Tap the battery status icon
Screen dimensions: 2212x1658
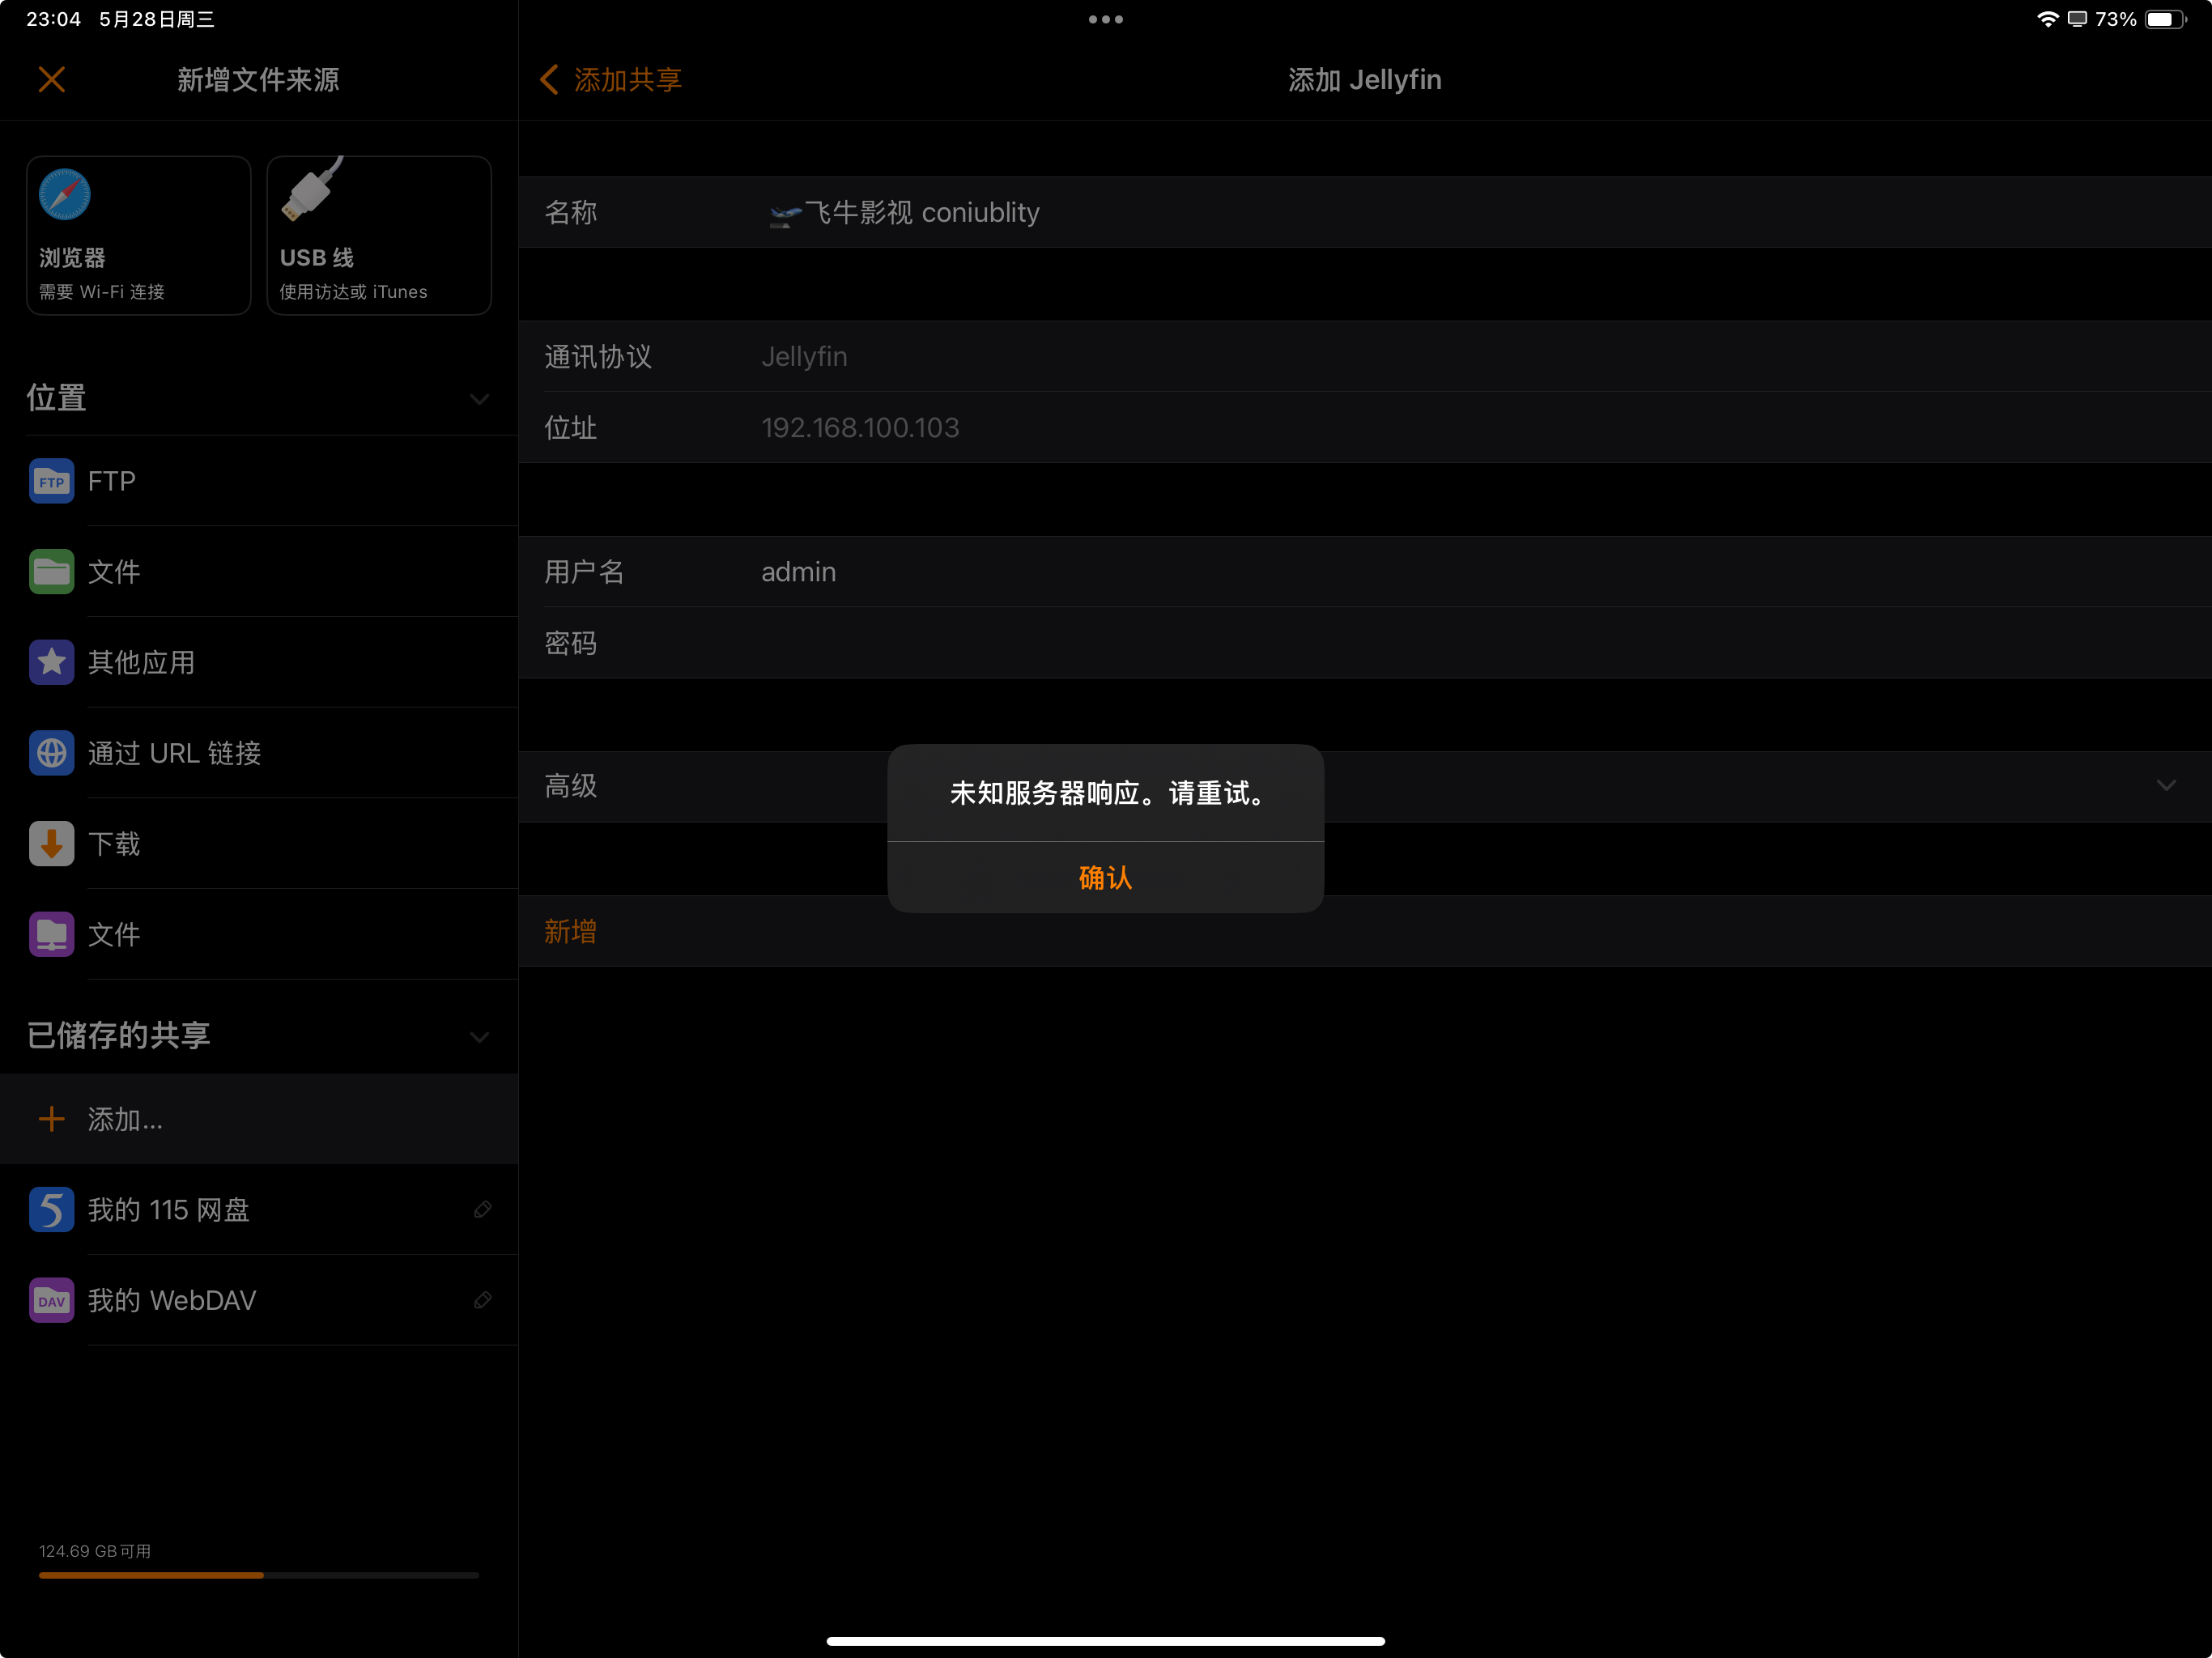coord(2165,19)
